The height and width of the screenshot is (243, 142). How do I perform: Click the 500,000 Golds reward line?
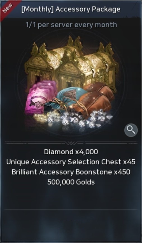71,182
